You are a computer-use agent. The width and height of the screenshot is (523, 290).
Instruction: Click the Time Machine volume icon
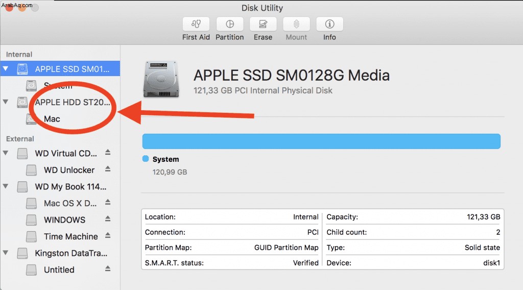click(31, 237)
